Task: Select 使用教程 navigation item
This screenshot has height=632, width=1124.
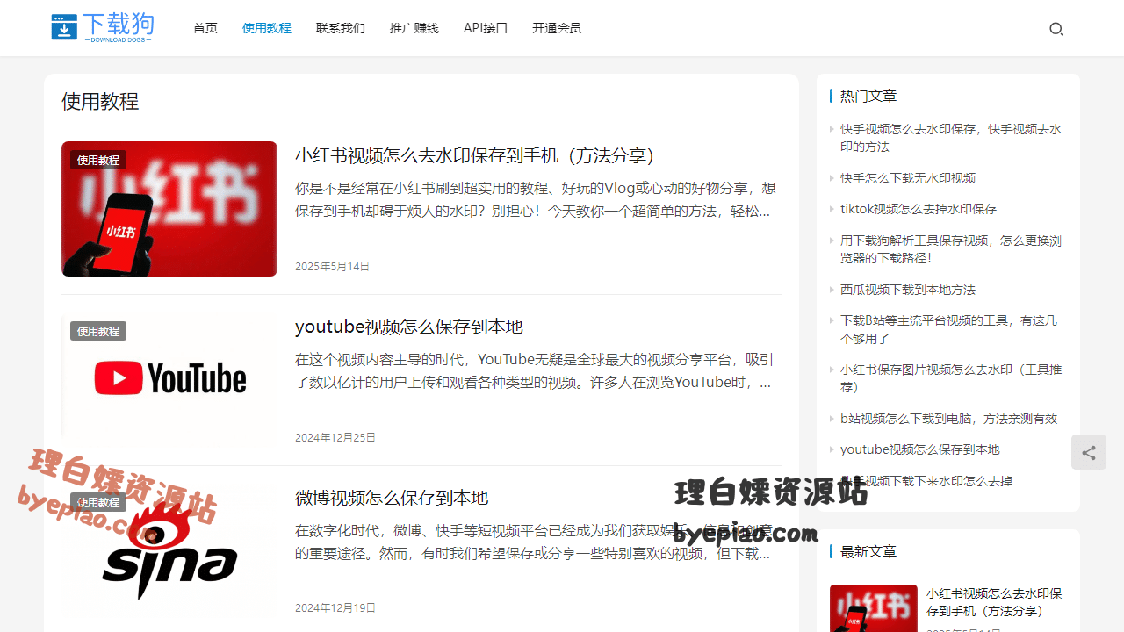Action: [267, 28]
